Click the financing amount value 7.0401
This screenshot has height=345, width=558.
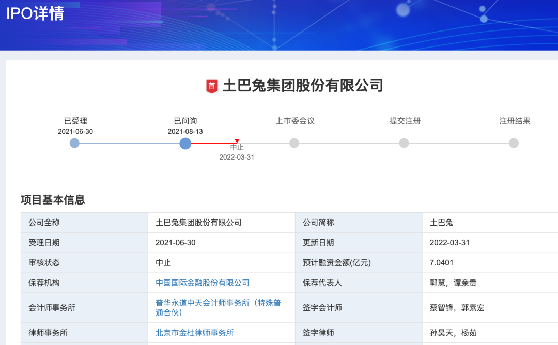[x=441, y=263]
